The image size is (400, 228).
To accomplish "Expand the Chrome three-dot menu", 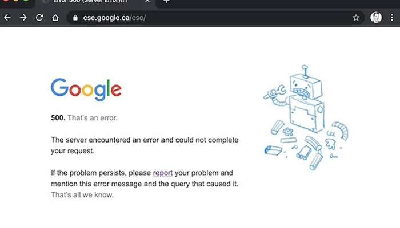I will 392,18.
